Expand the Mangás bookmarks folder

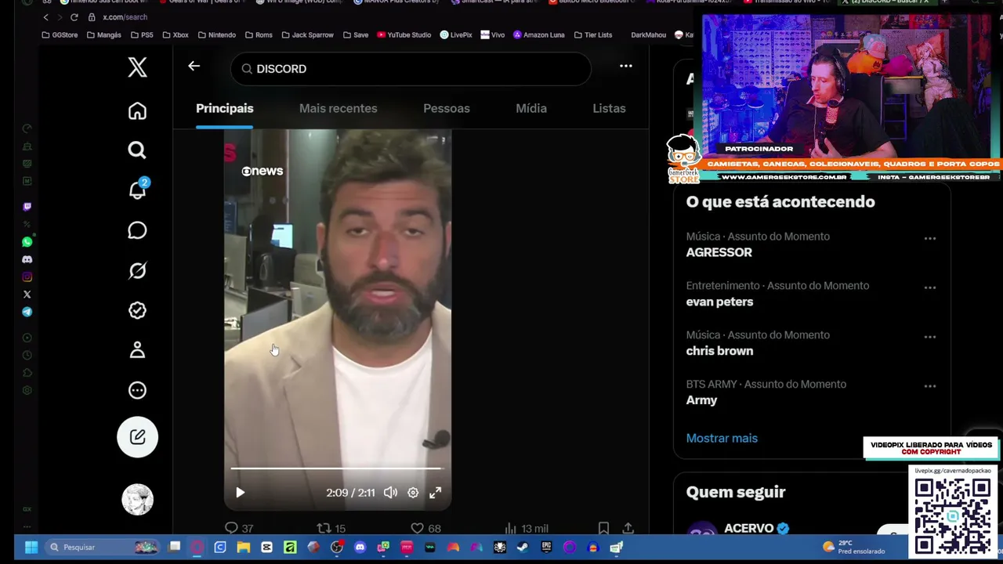tap(103, 35)
